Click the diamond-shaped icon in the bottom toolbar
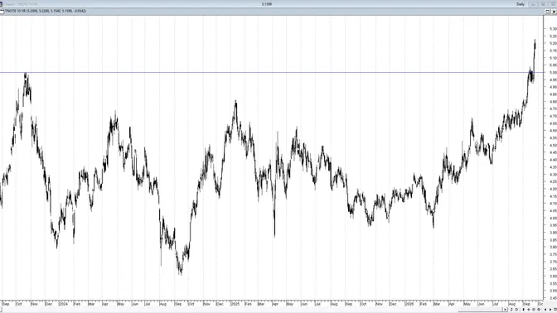This screenshot has height=313, width=557. (x=529, y=310)
